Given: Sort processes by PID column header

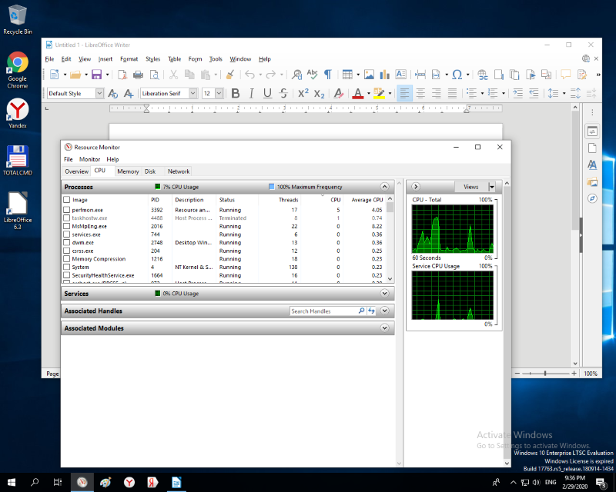Looking at the screenshot, I should pos(156,200).
